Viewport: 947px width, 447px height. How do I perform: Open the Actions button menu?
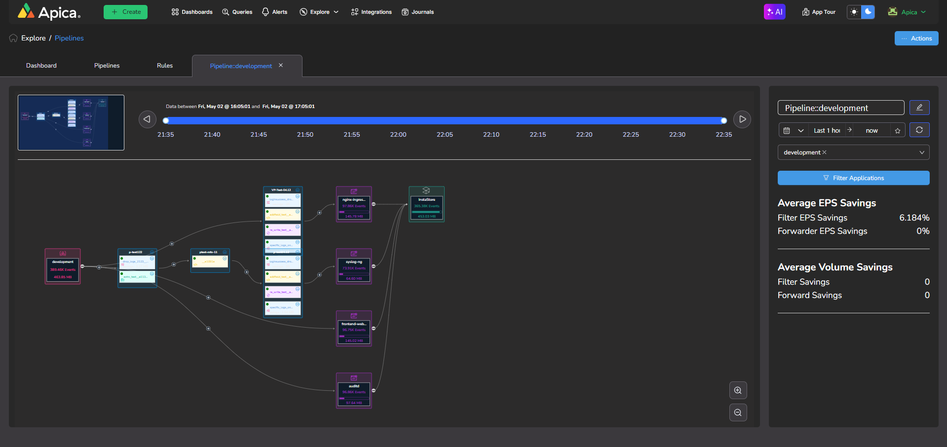click(x=916, y=38)
